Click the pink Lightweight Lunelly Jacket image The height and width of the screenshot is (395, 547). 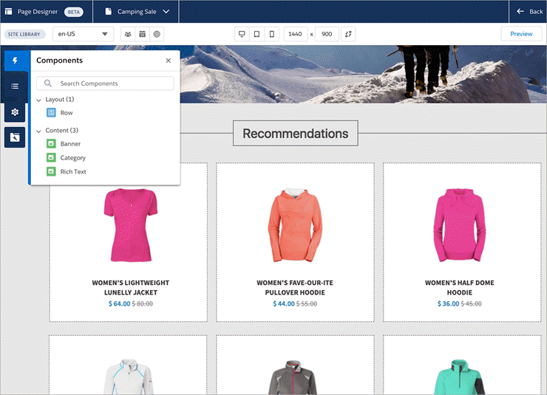tap(131, 225)
